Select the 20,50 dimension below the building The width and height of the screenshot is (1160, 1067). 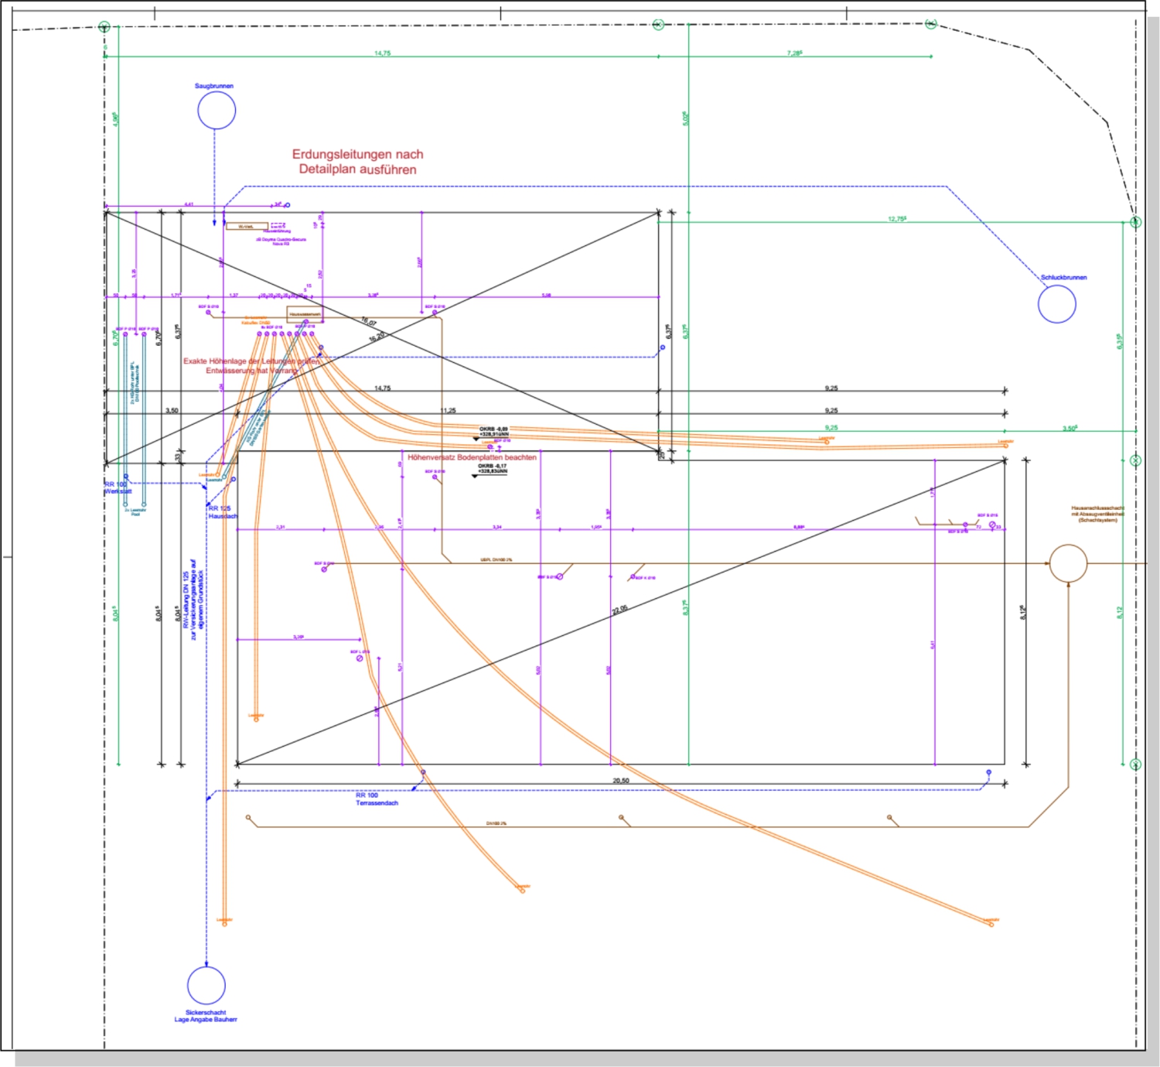[620, 781]
